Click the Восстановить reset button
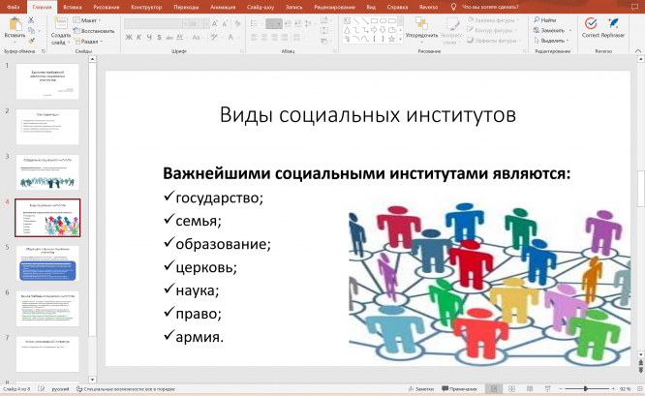645x396 pixels. (x=95, y=30)
